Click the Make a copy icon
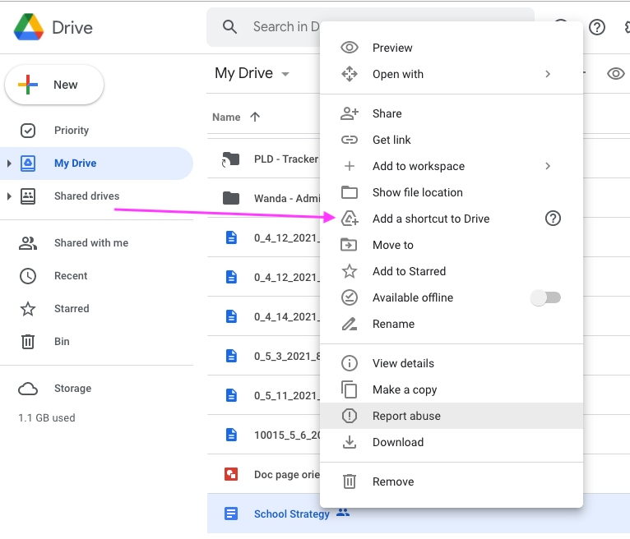 350,389
